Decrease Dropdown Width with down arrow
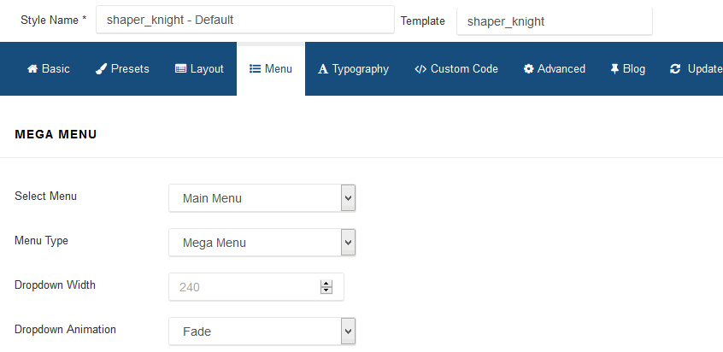723x352 pixels. [x=326, y=290]
